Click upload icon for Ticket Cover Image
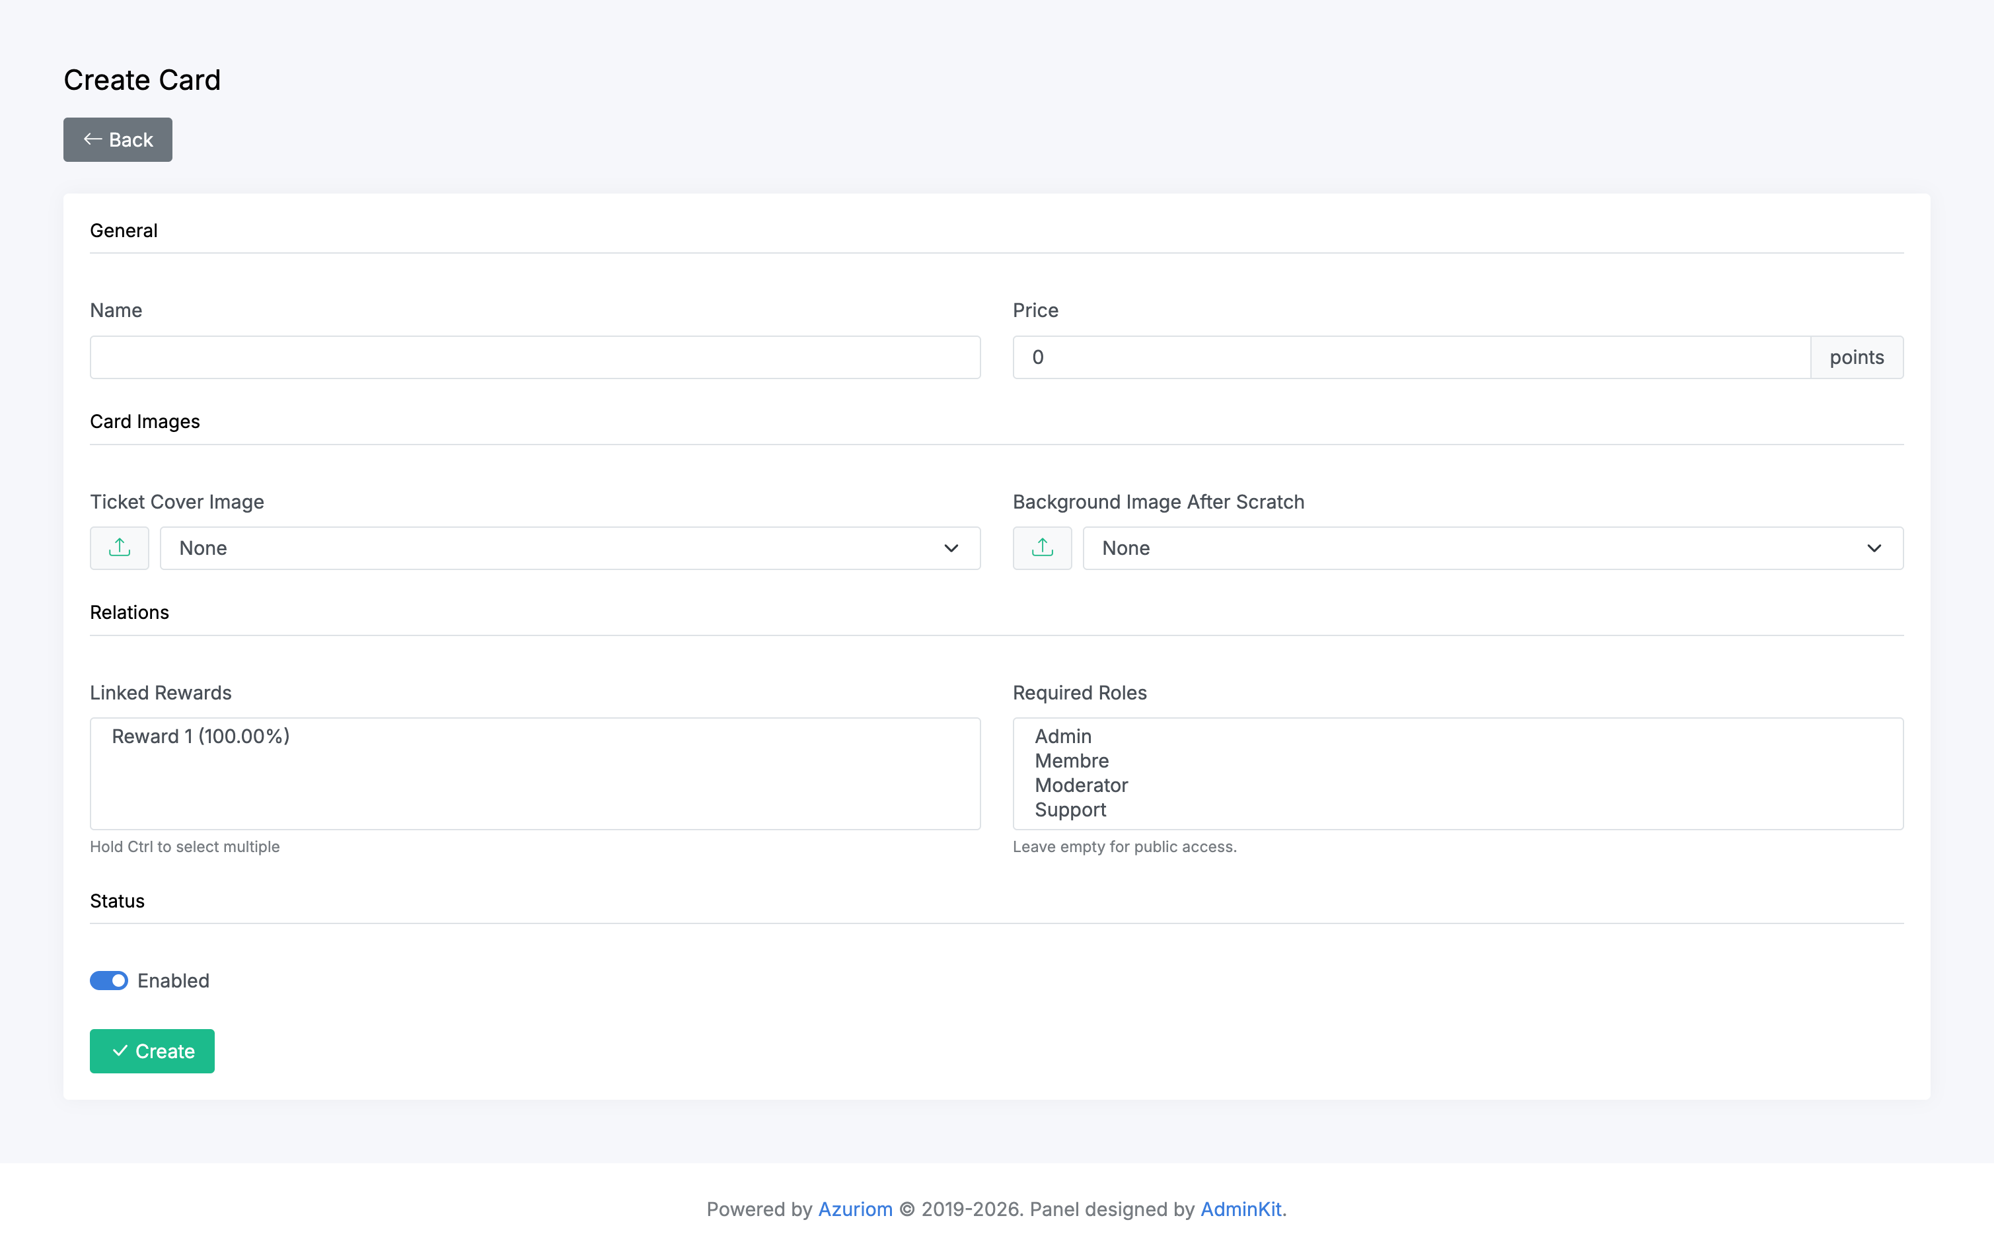Screen dimensions: 1994x1255 point(119,548)
